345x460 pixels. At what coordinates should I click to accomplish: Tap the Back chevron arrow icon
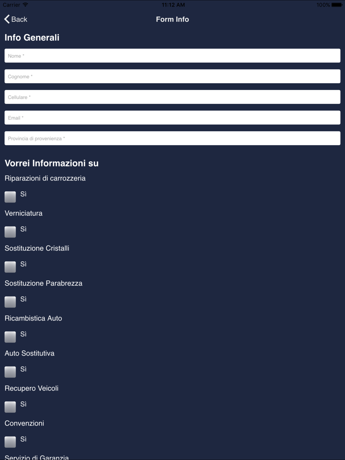tap(7, 19)
